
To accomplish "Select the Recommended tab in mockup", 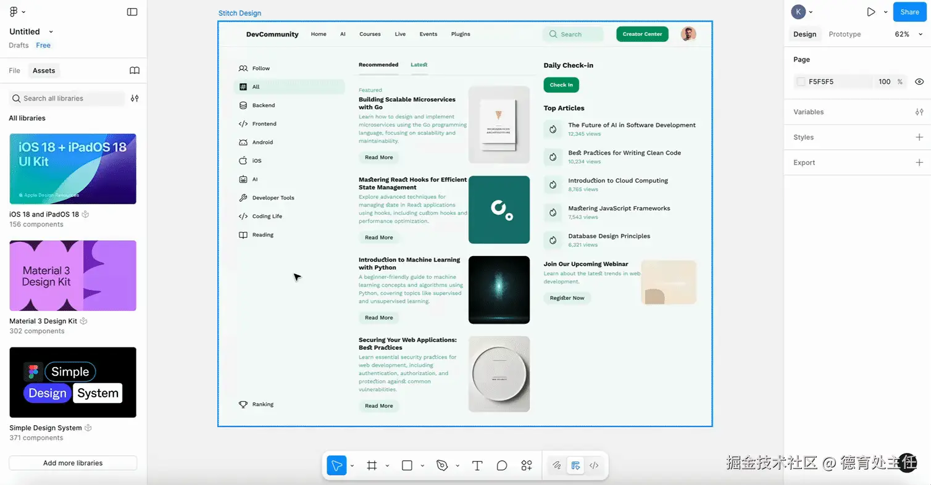I will [x=378, y=65].
